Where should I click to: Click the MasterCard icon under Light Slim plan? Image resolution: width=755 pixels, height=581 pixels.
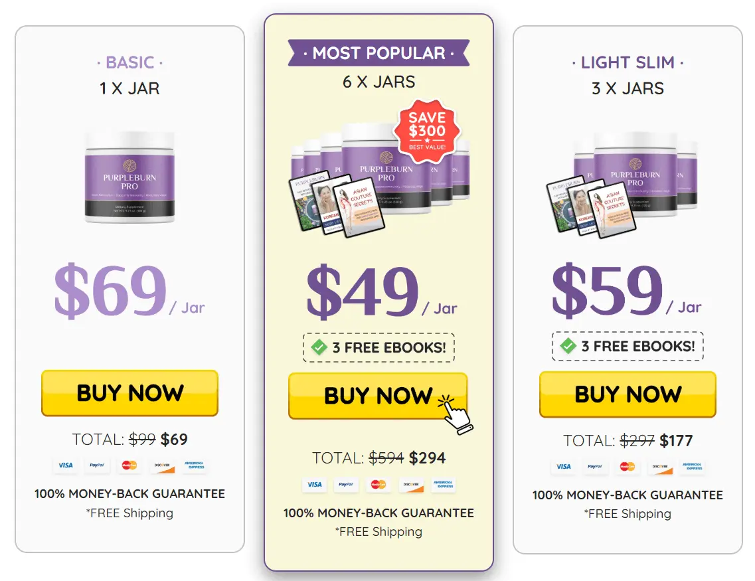627,467
